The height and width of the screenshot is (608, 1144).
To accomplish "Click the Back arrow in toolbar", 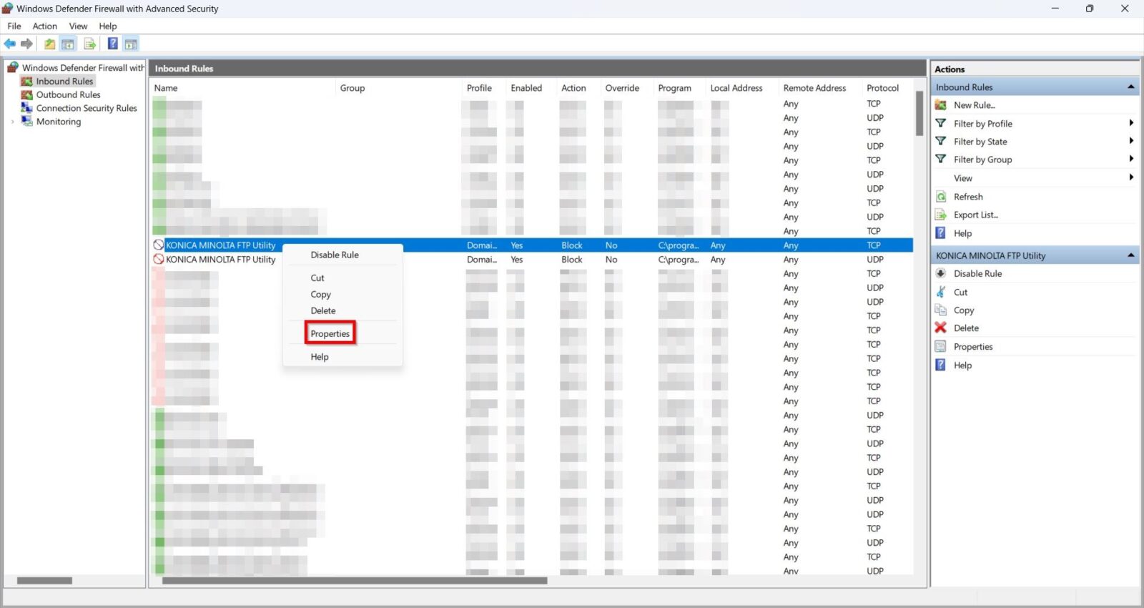I will 10,44.
